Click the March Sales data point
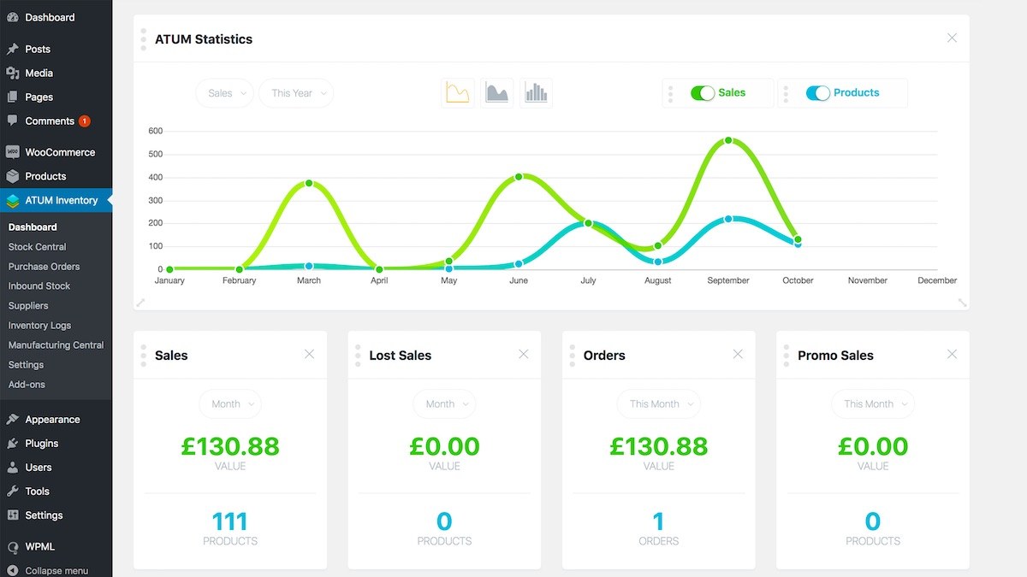The height and width of the screenshot is (577, 1027). pos(309,183)
